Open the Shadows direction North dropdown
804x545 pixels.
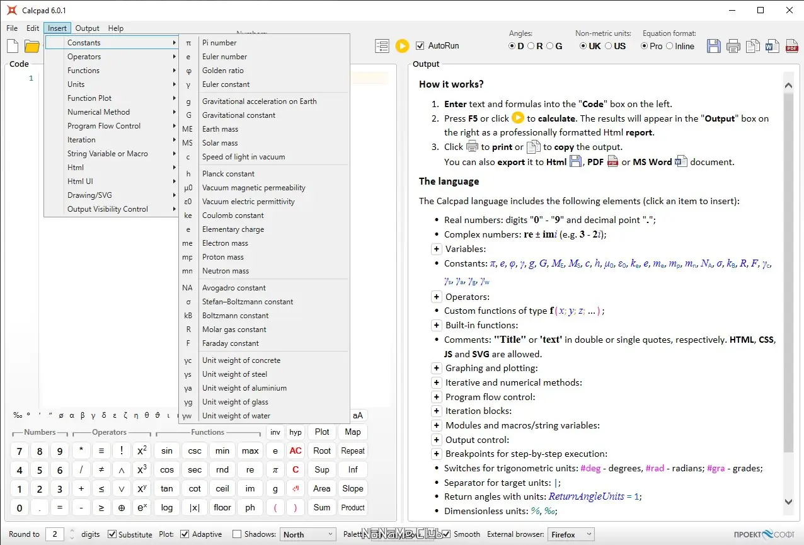coord(308,534)
